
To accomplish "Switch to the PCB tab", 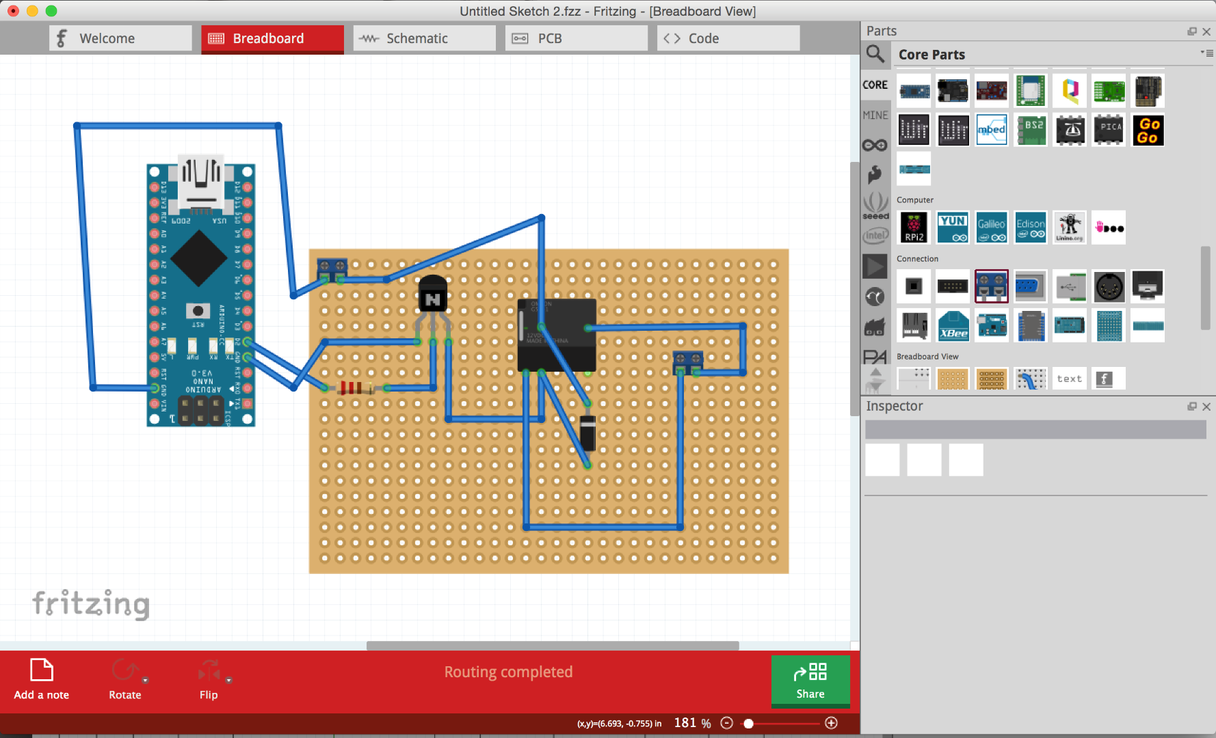I will [576, 38].
